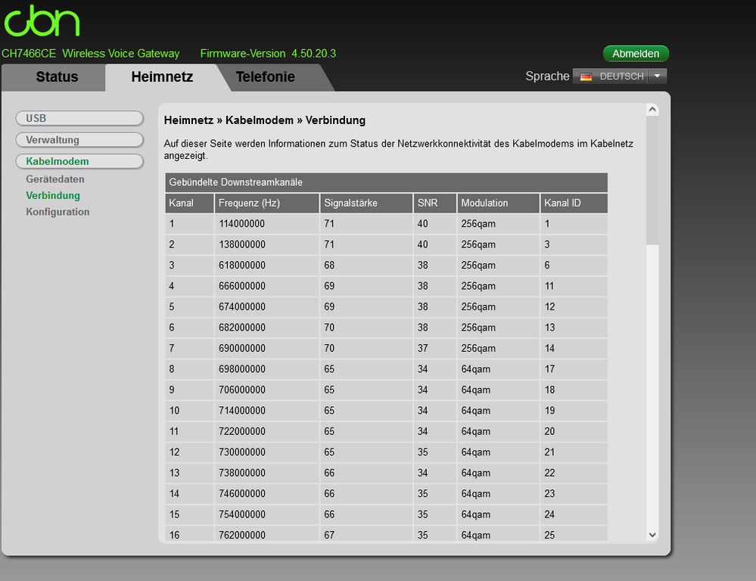Click Signalstärke 67 in channel 16 row
The height and width of the screenshot is (581, 756).
tap(329, 535)
